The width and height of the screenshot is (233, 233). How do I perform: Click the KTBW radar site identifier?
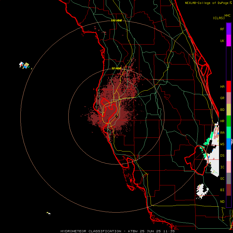133,231
